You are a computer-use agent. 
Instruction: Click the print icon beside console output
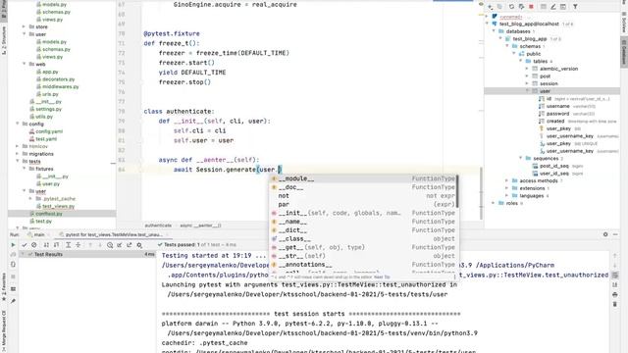(615, 294)
